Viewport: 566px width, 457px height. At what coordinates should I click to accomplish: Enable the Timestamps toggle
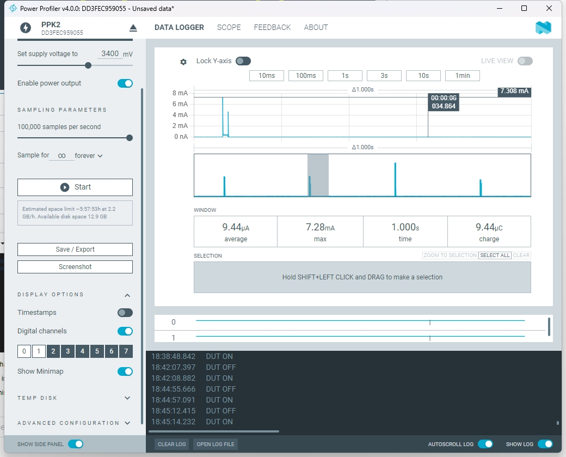(x=125, y=313)
